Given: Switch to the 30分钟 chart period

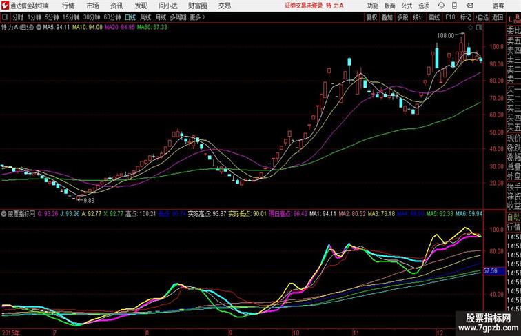Looking at the screenshot, I should pyautogui.click(x=92, y=17).
